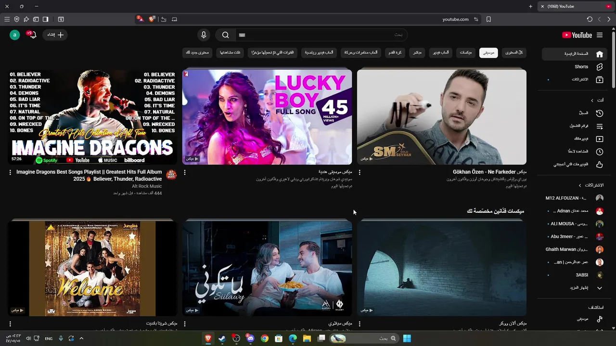
Task: Show more subscriptions with the down chevron
Action: pyautogui.click(x=599, y=288)
